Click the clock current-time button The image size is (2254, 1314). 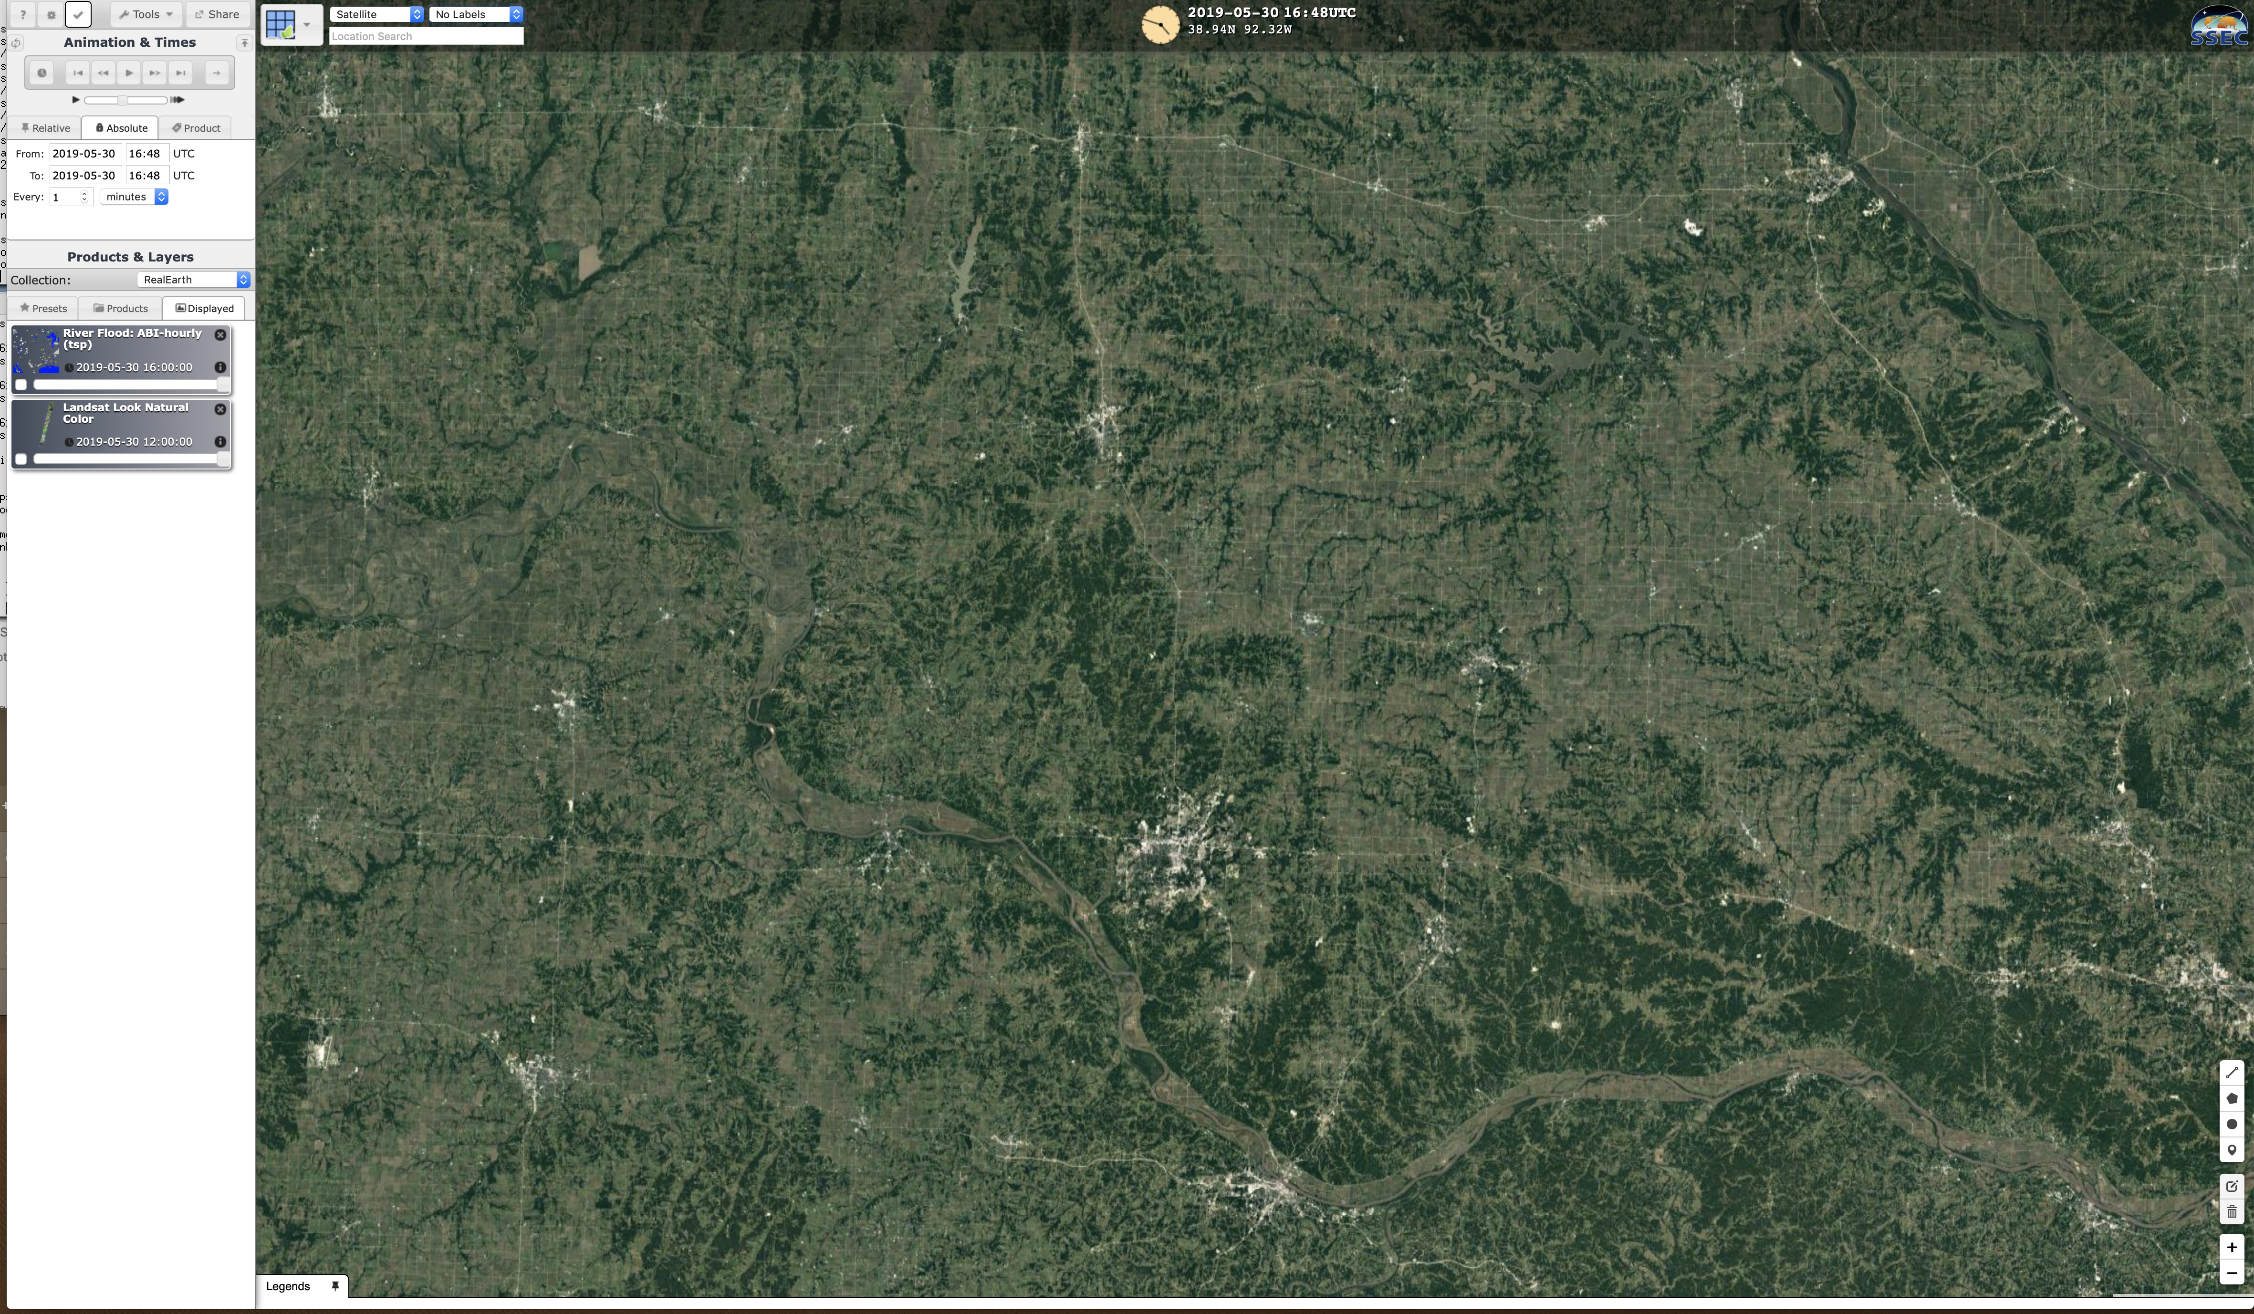pyautogui.click(x=41, y=73)
